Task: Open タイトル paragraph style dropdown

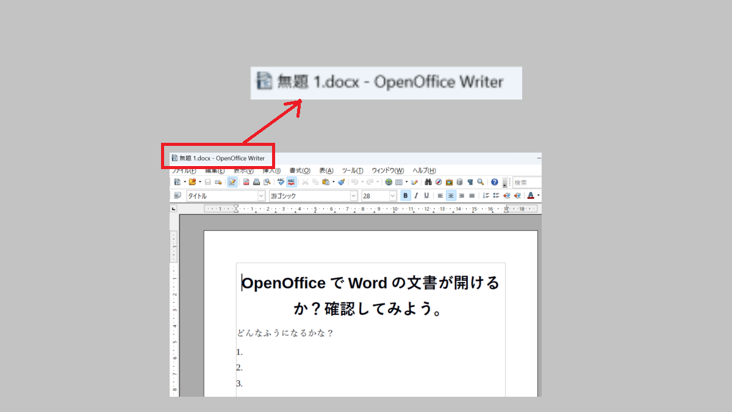Action: tap(261, 196)
